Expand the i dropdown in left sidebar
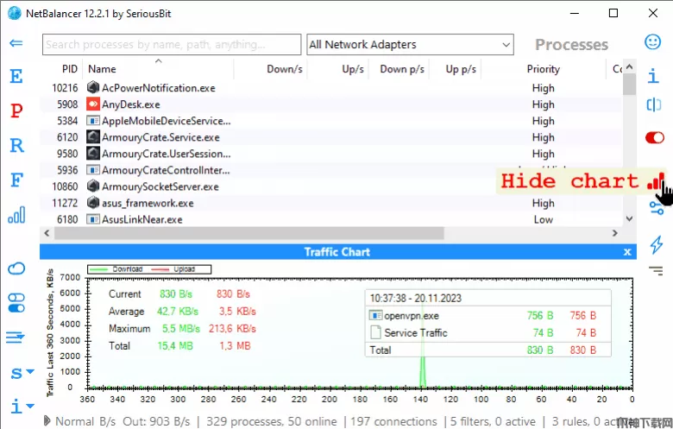Viewport: 673px width, 429px height. click(21, 405)
